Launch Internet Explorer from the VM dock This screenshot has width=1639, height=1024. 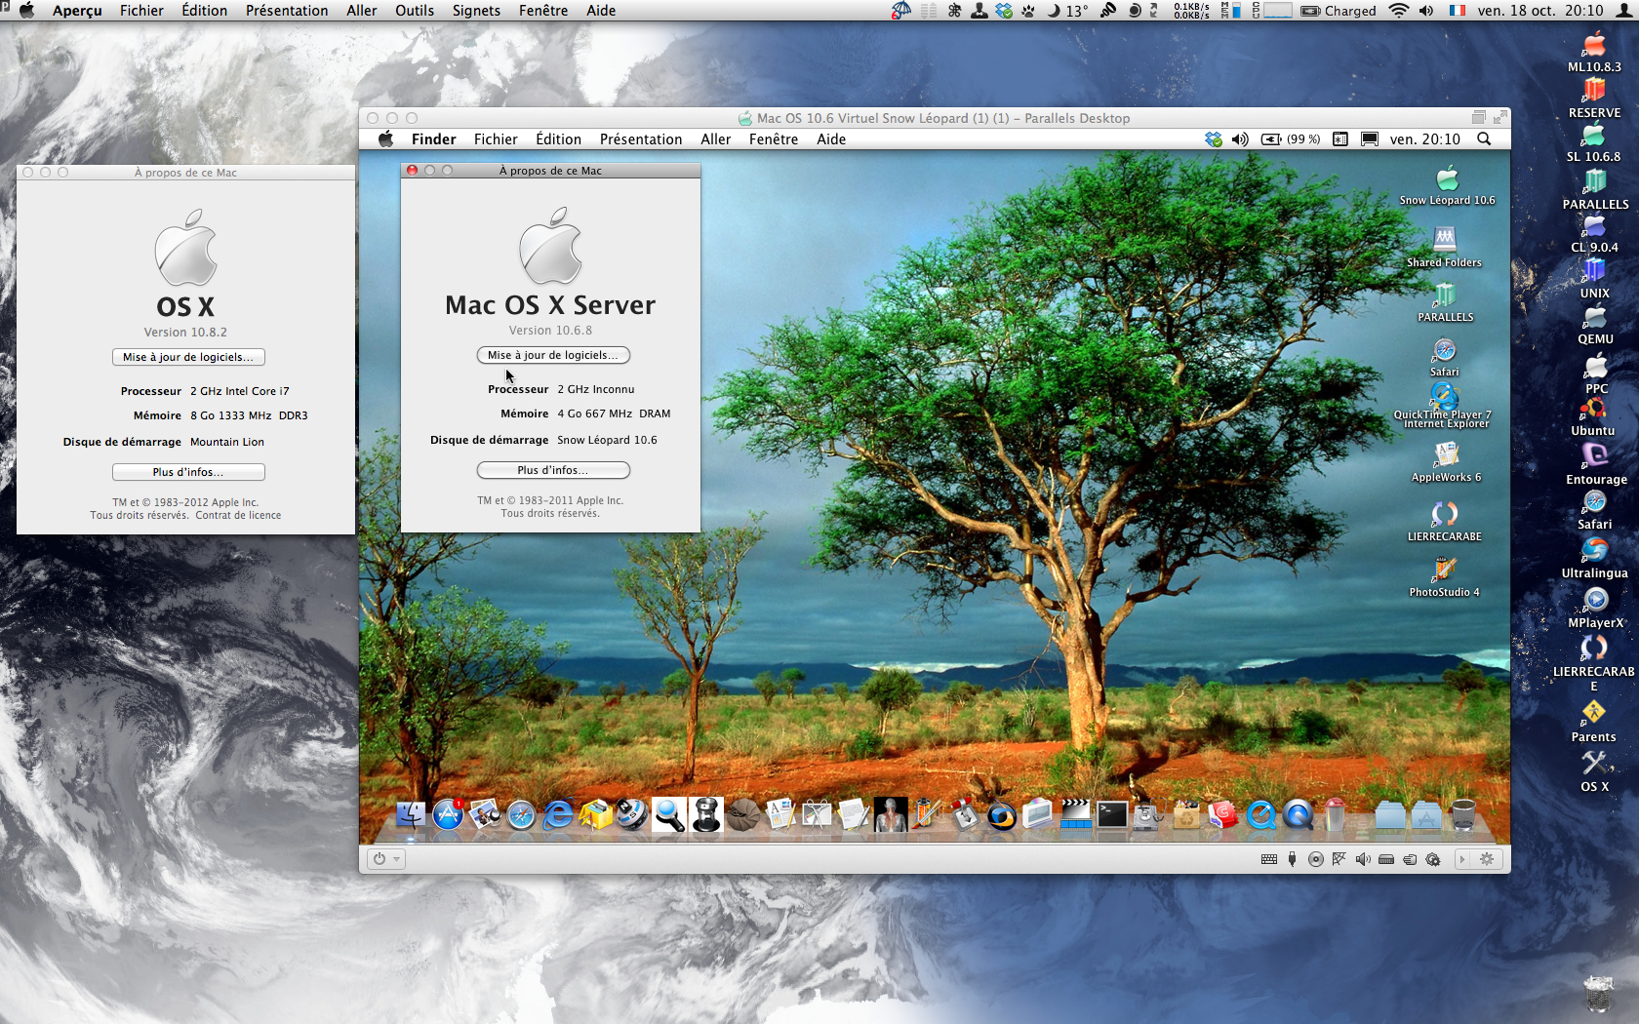click(x=558, y=813)
